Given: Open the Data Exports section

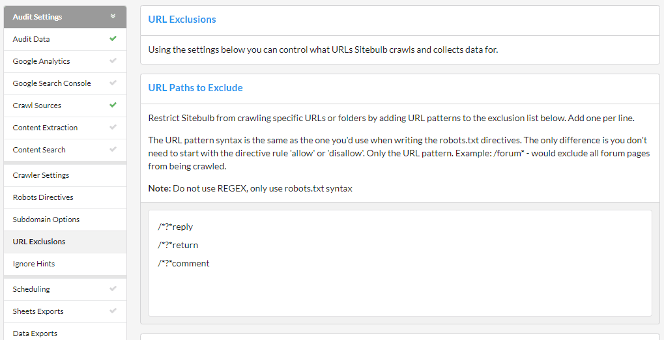Looking at the screenshot, I should 35,333.
